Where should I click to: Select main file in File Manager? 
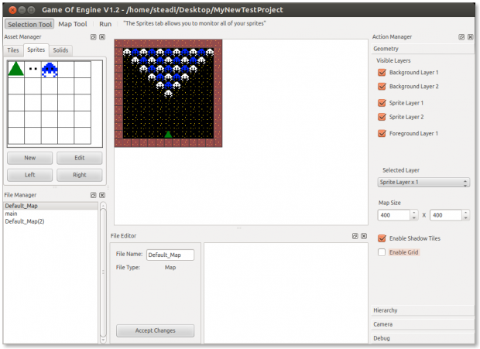51,214
